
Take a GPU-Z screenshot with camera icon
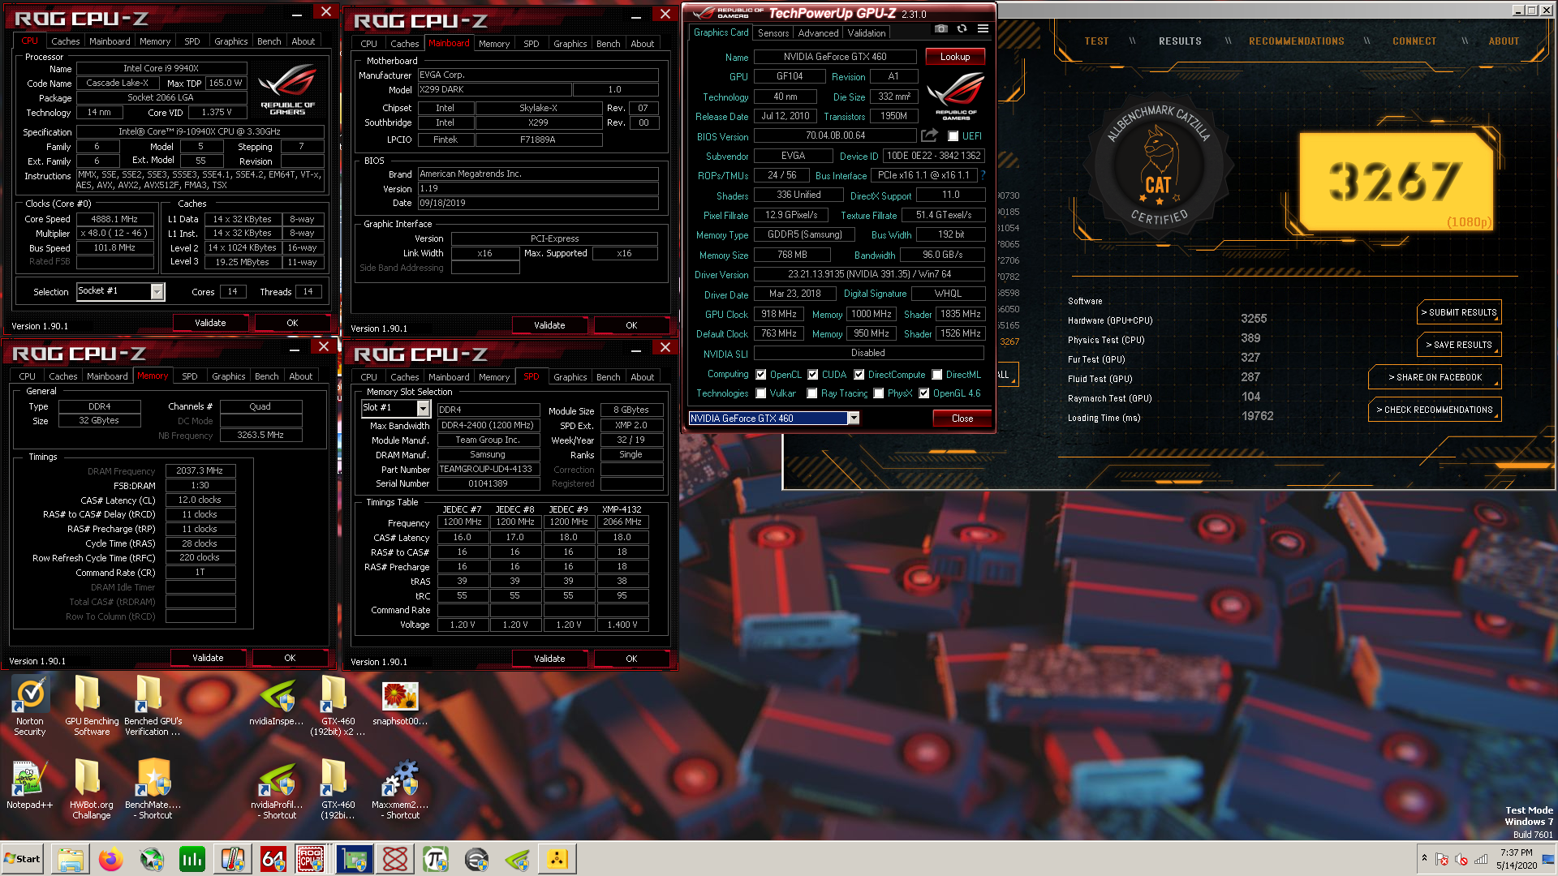point(940,28)
